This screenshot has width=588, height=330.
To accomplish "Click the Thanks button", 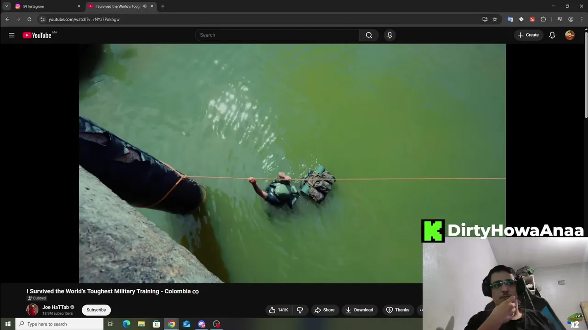I will pyautogui.click(x=398, y=310).
